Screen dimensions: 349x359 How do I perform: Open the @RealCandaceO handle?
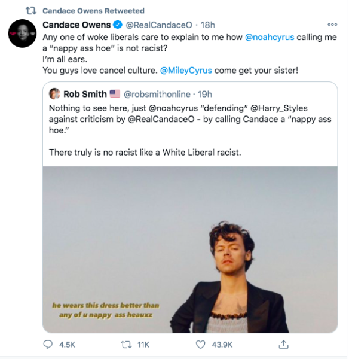(159, 25)
